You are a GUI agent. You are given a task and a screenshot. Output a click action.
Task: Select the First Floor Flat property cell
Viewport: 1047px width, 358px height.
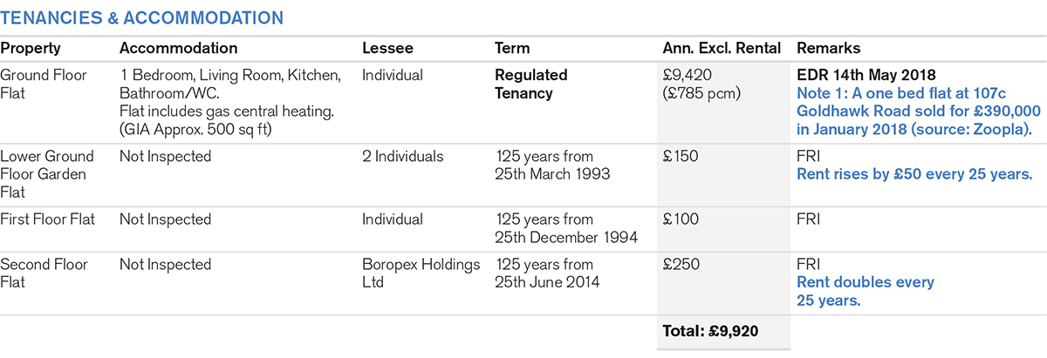coord(53,220)
